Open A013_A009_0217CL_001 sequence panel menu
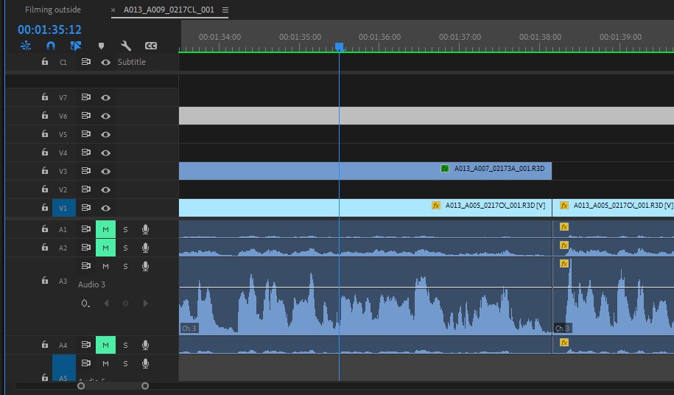This screenshot has height=395, width=674. [225, 10]
